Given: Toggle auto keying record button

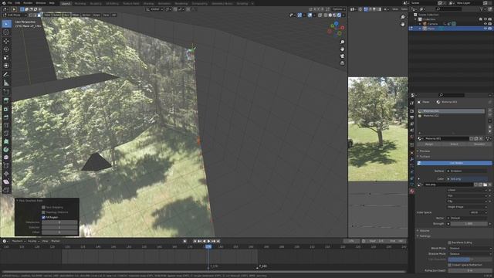Looking at the screenshot, I should [185, 241].
